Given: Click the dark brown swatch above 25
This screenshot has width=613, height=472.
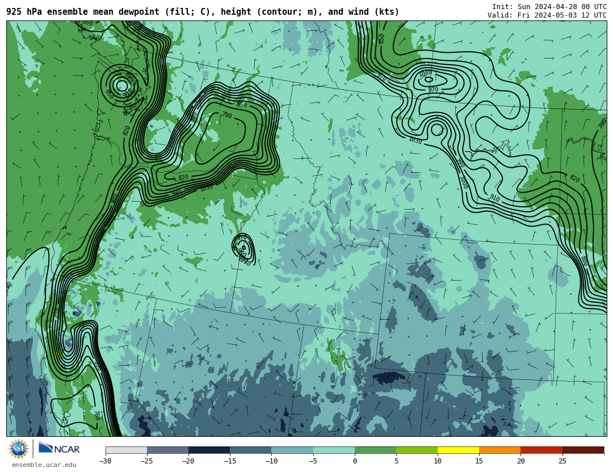Looking at the screenshot, I should pos(583,450).
